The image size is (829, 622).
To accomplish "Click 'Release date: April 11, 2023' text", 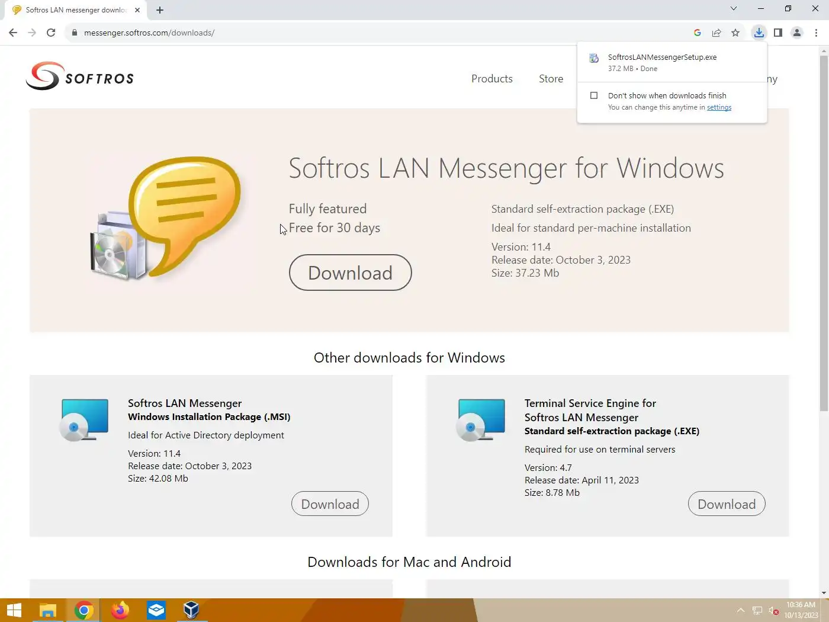I will click(x=581, y=480).
